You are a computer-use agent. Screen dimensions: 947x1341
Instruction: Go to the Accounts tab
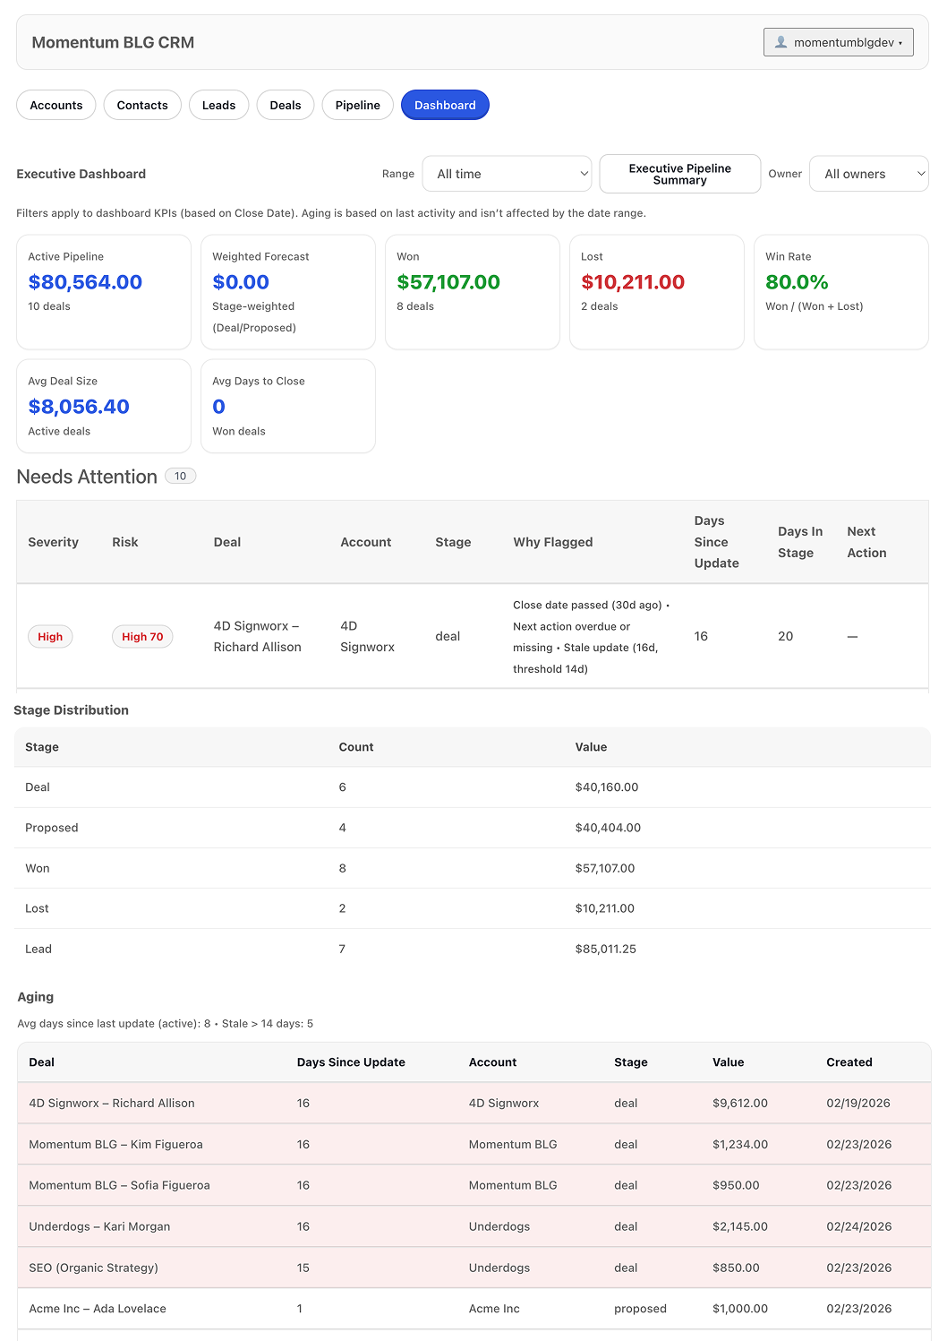(56, 105)
